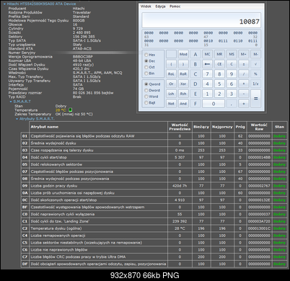The width and height of the screenshot is (290, 281).
Task: Click the Wartość Raw column header
Action: tap(259, 127)
